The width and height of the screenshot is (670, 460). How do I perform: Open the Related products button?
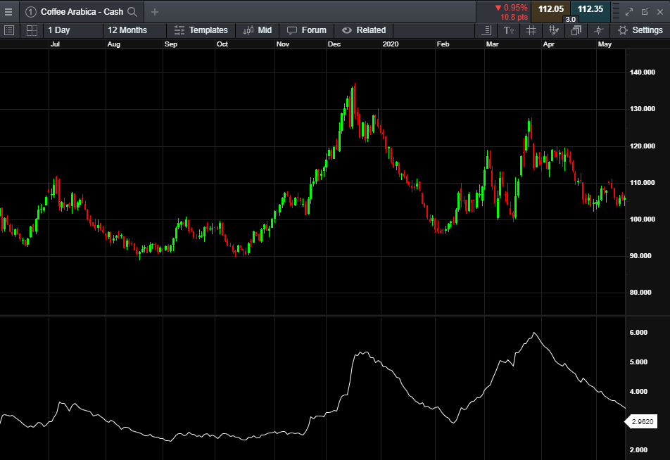(x=364, y=30)
